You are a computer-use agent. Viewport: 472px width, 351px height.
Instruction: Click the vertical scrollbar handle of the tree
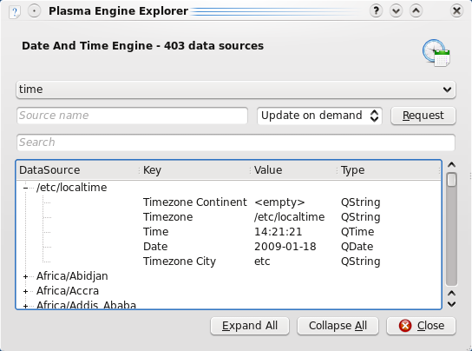[x=451, y=180]
